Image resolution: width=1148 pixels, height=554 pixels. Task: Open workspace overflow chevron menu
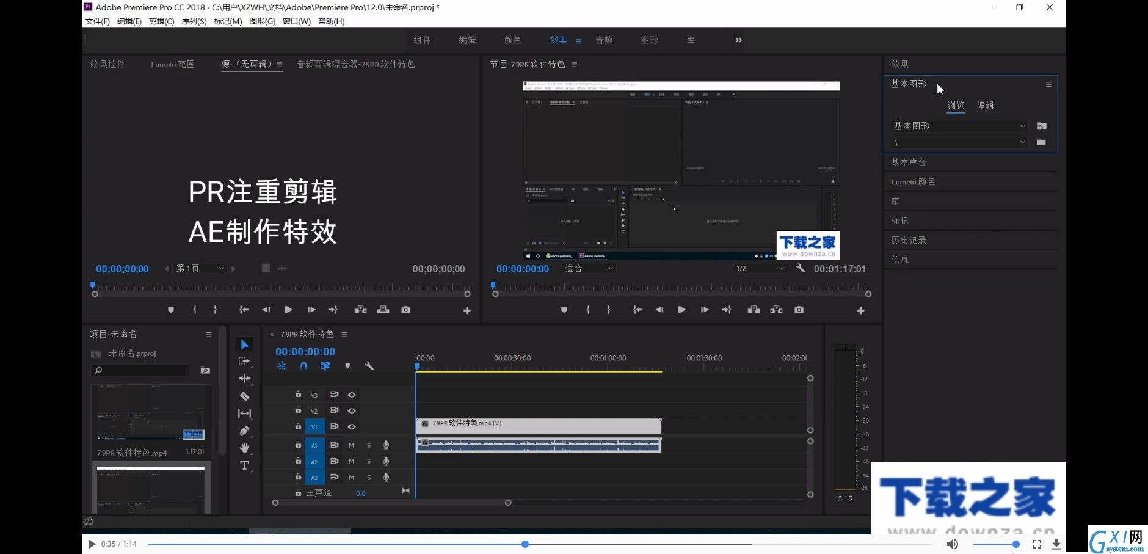[738, 40]
